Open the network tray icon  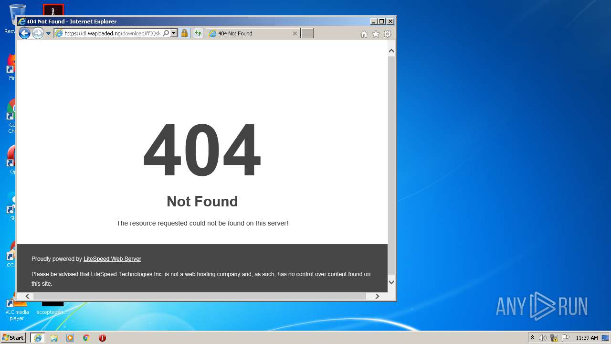click(554, 338)
